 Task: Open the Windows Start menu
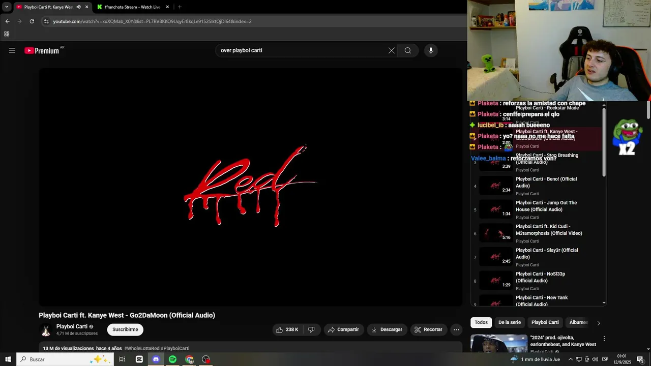8,359
